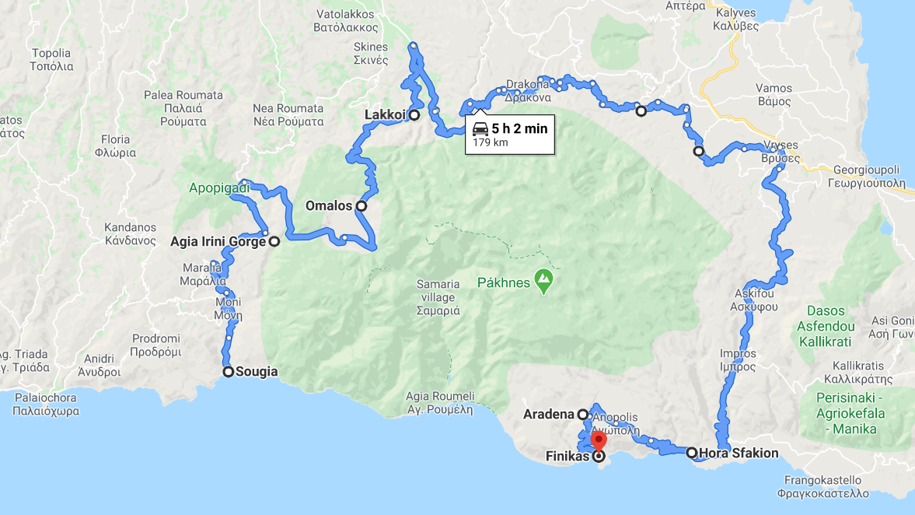Click the Dasos Asfendou Kallikrati label
This screenshot has width=915, height=515.
(826, 327)
